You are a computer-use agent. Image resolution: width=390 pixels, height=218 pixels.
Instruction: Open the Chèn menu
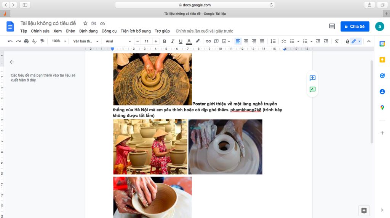pyautogui.click(x=70, y=31)
